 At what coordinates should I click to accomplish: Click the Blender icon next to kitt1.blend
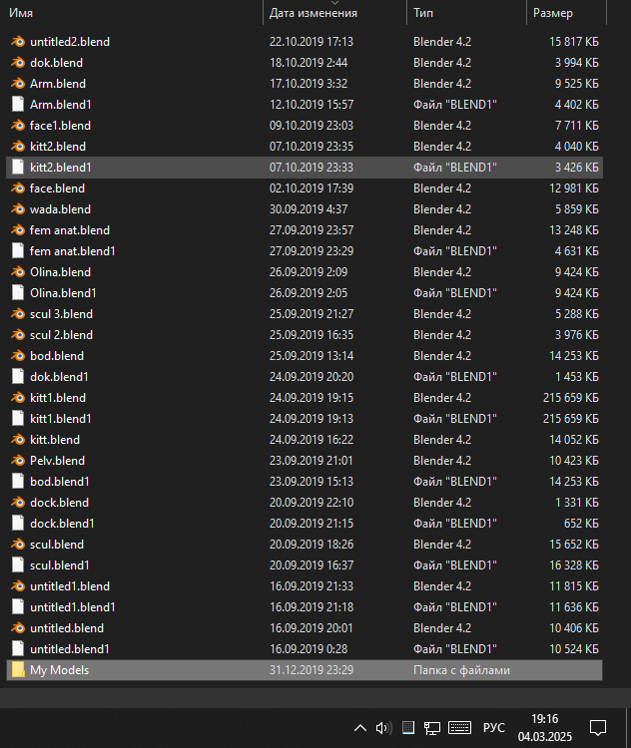tap(18, 398)
